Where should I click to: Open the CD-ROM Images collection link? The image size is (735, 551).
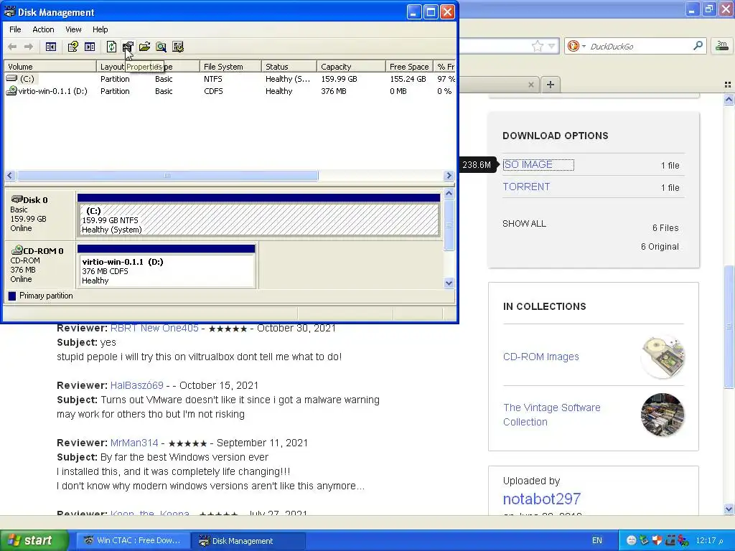[541, 357]
